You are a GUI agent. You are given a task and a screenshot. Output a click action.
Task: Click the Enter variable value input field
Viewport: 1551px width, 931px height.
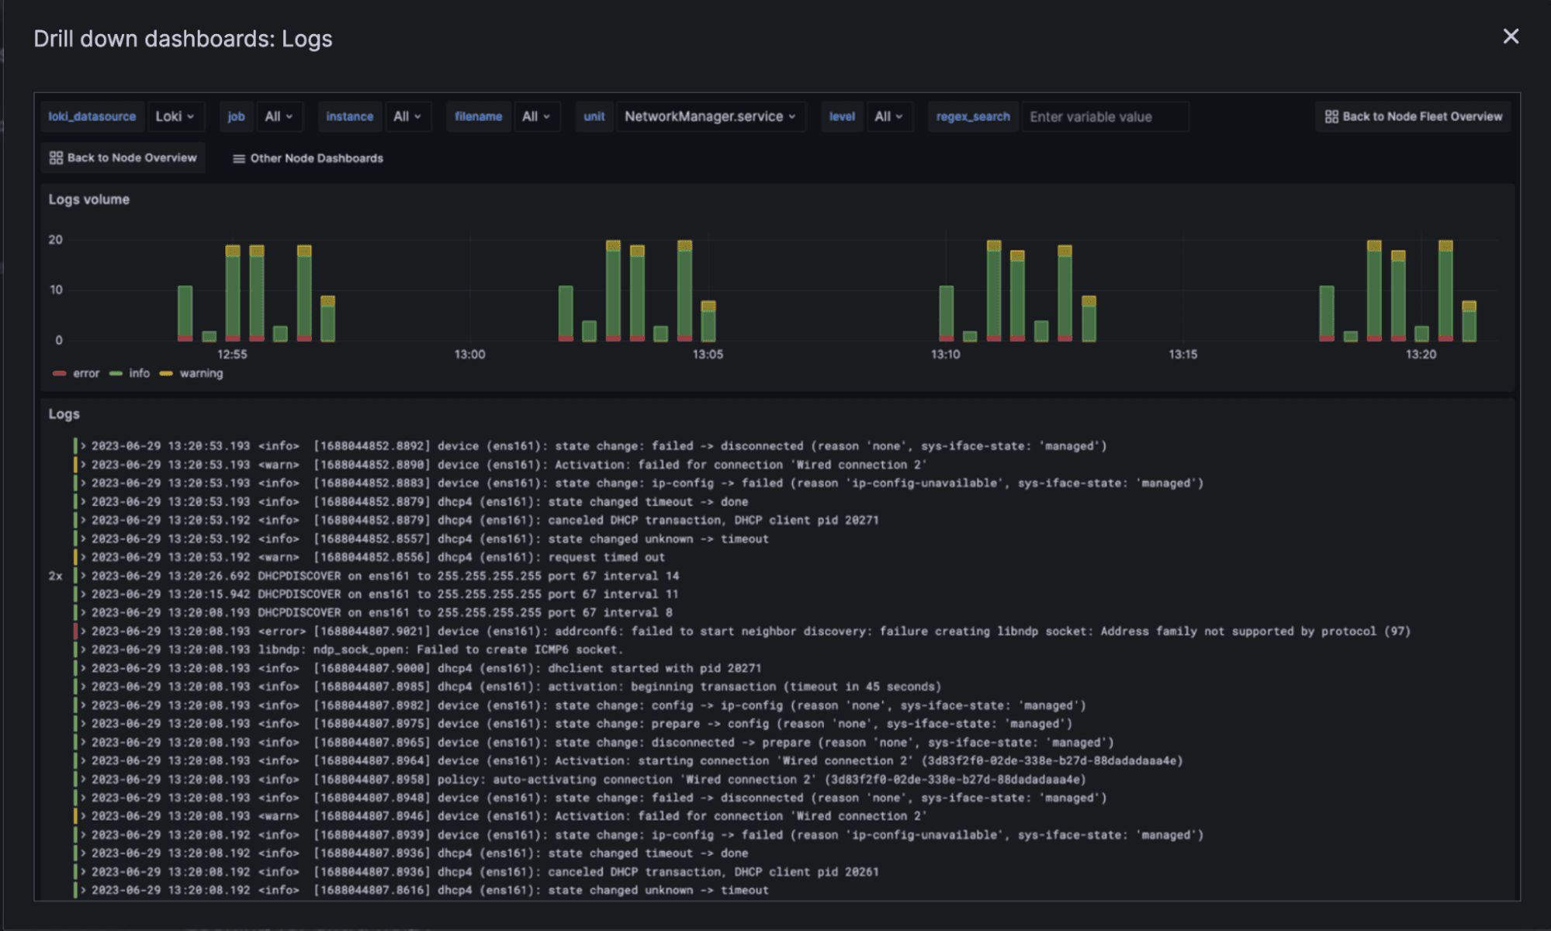(1105, 116)
